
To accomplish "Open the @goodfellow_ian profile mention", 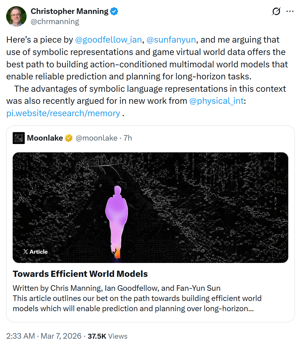I will [x=108, y=40].
